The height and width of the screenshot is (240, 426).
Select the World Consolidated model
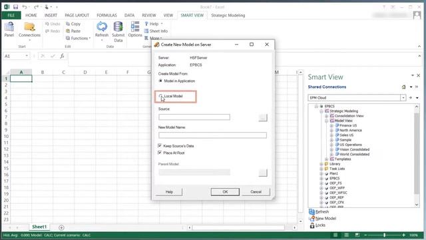[x=354, y=154]
